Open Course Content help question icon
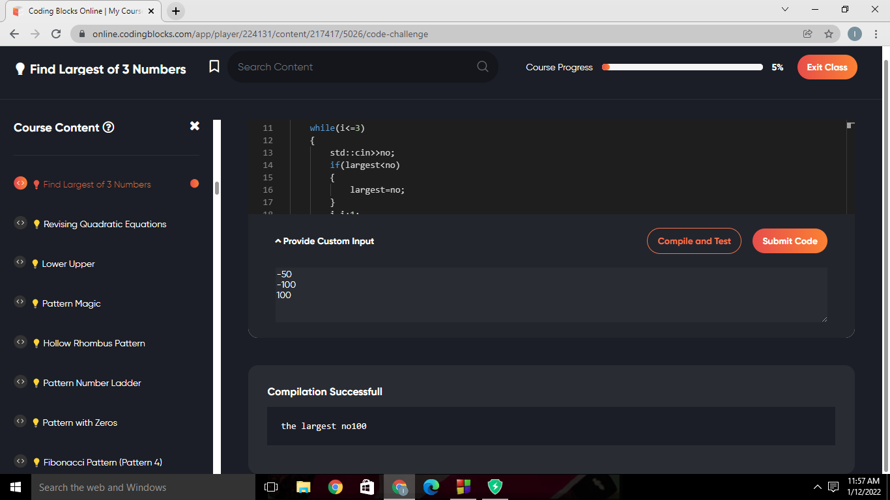 click(109, 128)
